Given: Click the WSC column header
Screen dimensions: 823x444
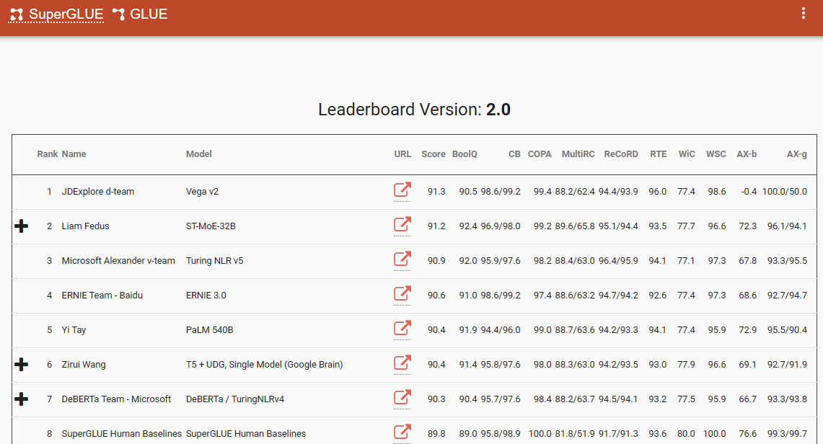Looking at the screenshot, I should click(716, 154).
